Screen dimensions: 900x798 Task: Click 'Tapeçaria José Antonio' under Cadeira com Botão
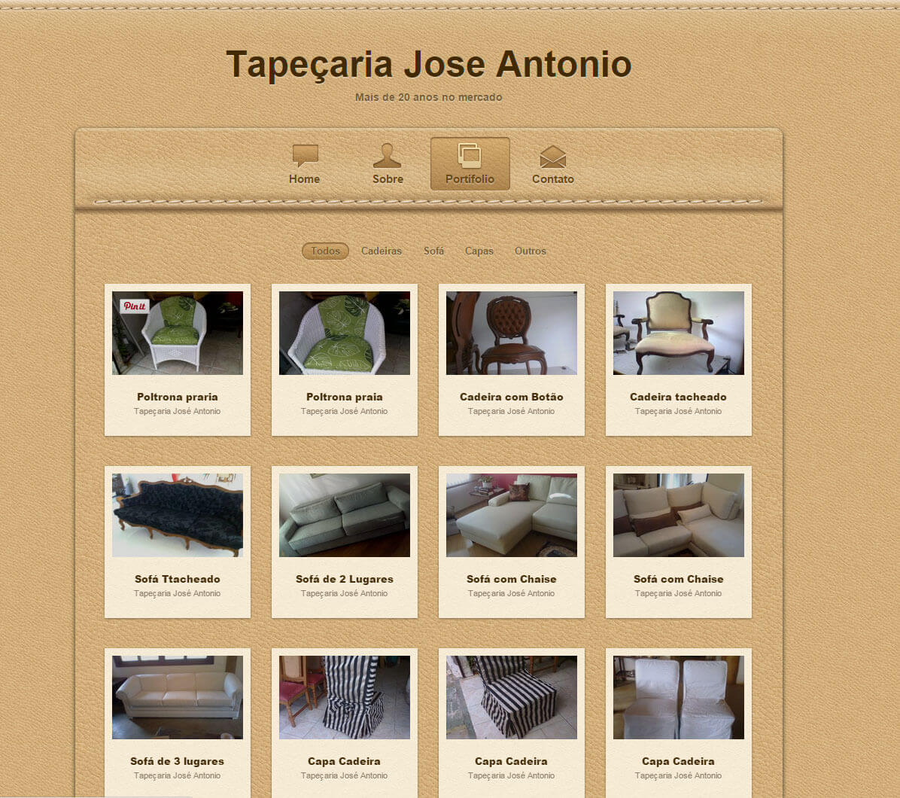[x=512, y=411]
